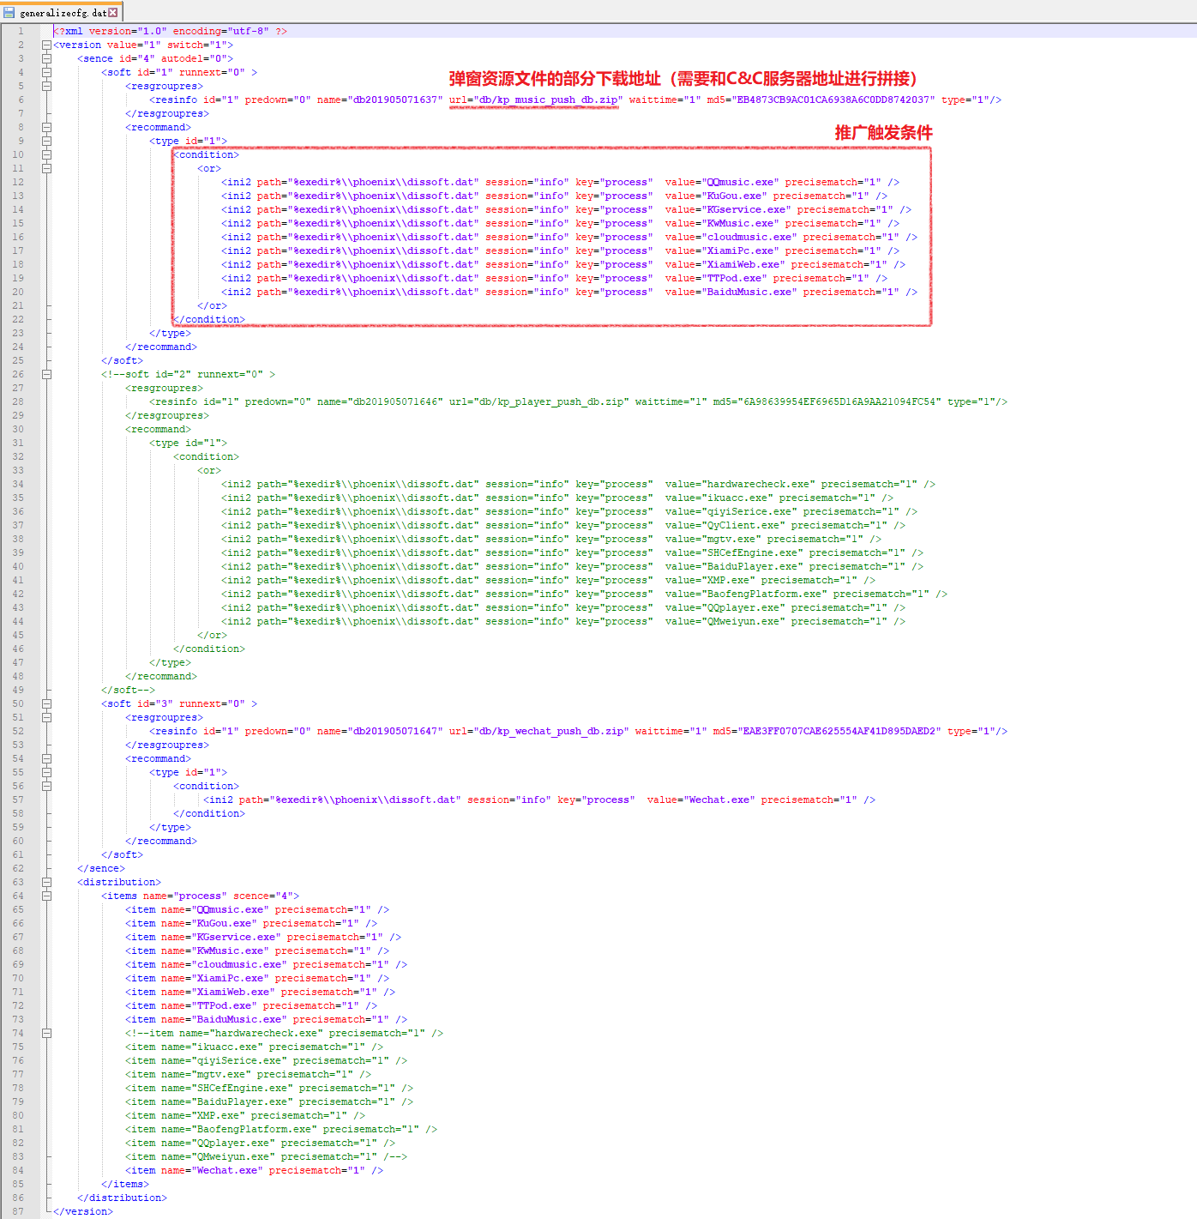Click the file icon on the generalizecfg.dat tab
The height and width of the screenshot is (1219, 1197).
[9, 12]
